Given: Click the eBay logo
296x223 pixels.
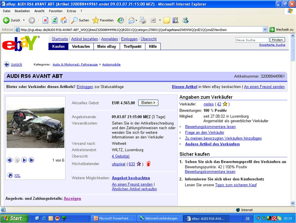Looking at the screenshot, I should point(21,43).
